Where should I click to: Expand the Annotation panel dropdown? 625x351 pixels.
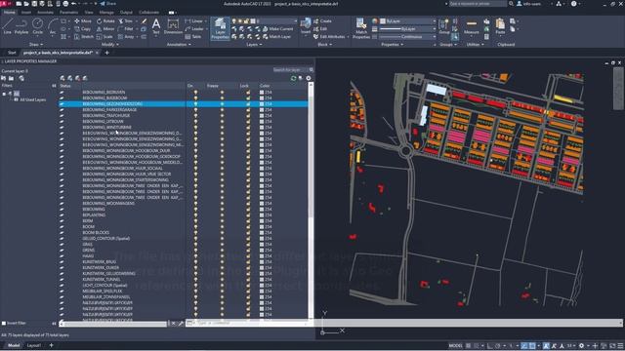pos(179,45)
